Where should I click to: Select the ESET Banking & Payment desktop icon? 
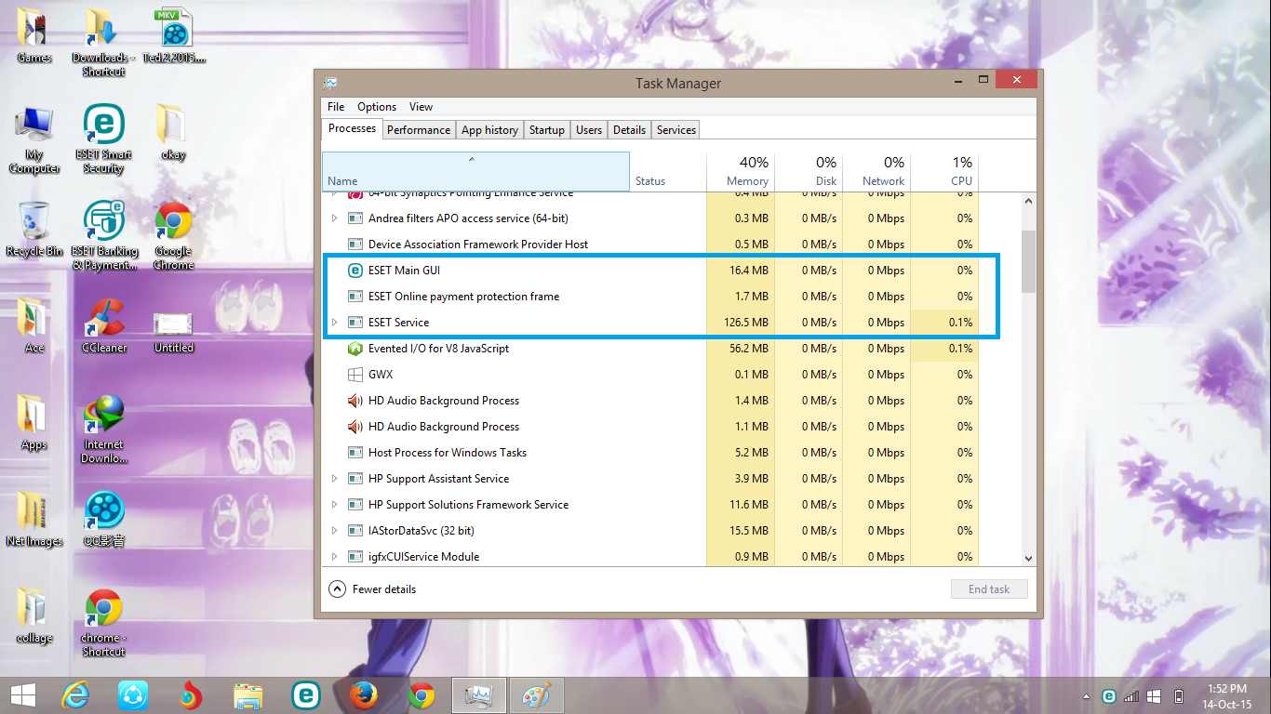pyautogui.click(x=103, y=235)
